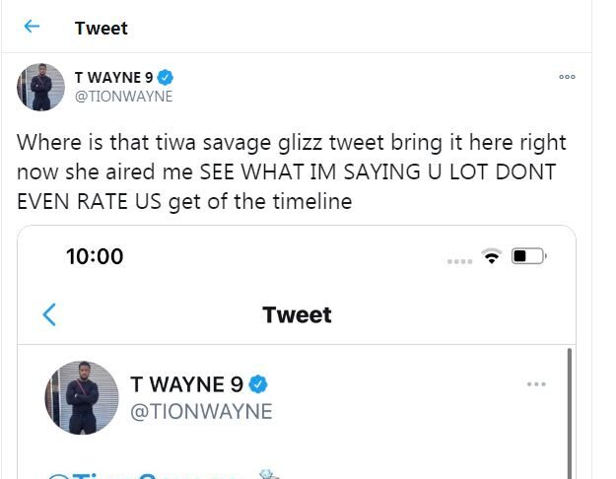
Task: Click T WAYNE 9 name in embedded screenshot
Action: click(186, 384)
